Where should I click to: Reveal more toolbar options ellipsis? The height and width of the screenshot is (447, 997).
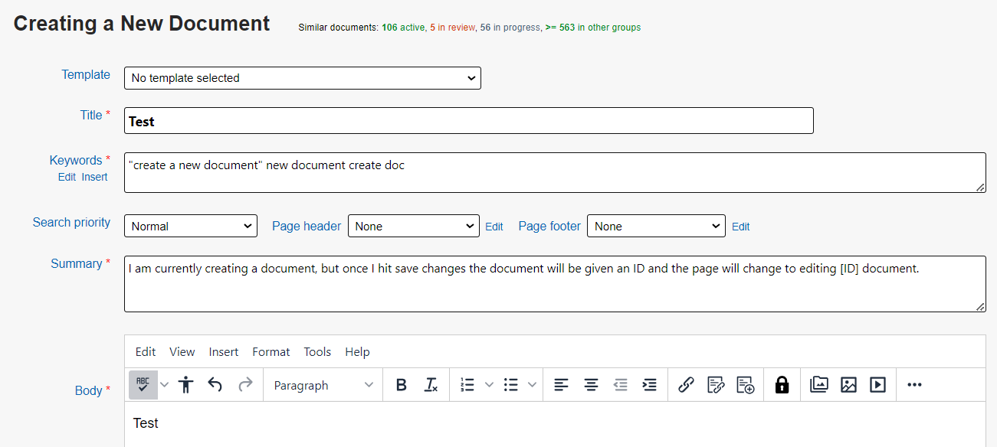[x=914, y=385]
